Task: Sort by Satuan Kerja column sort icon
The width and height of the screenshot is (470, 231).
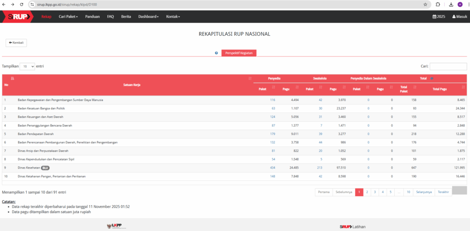Action: [x=250, y=79]
